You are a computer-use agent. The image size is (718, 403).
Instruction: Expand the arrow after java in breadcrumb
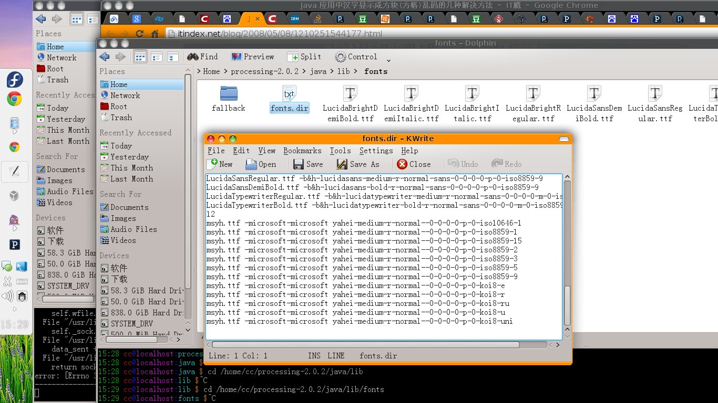coord(331,71)
